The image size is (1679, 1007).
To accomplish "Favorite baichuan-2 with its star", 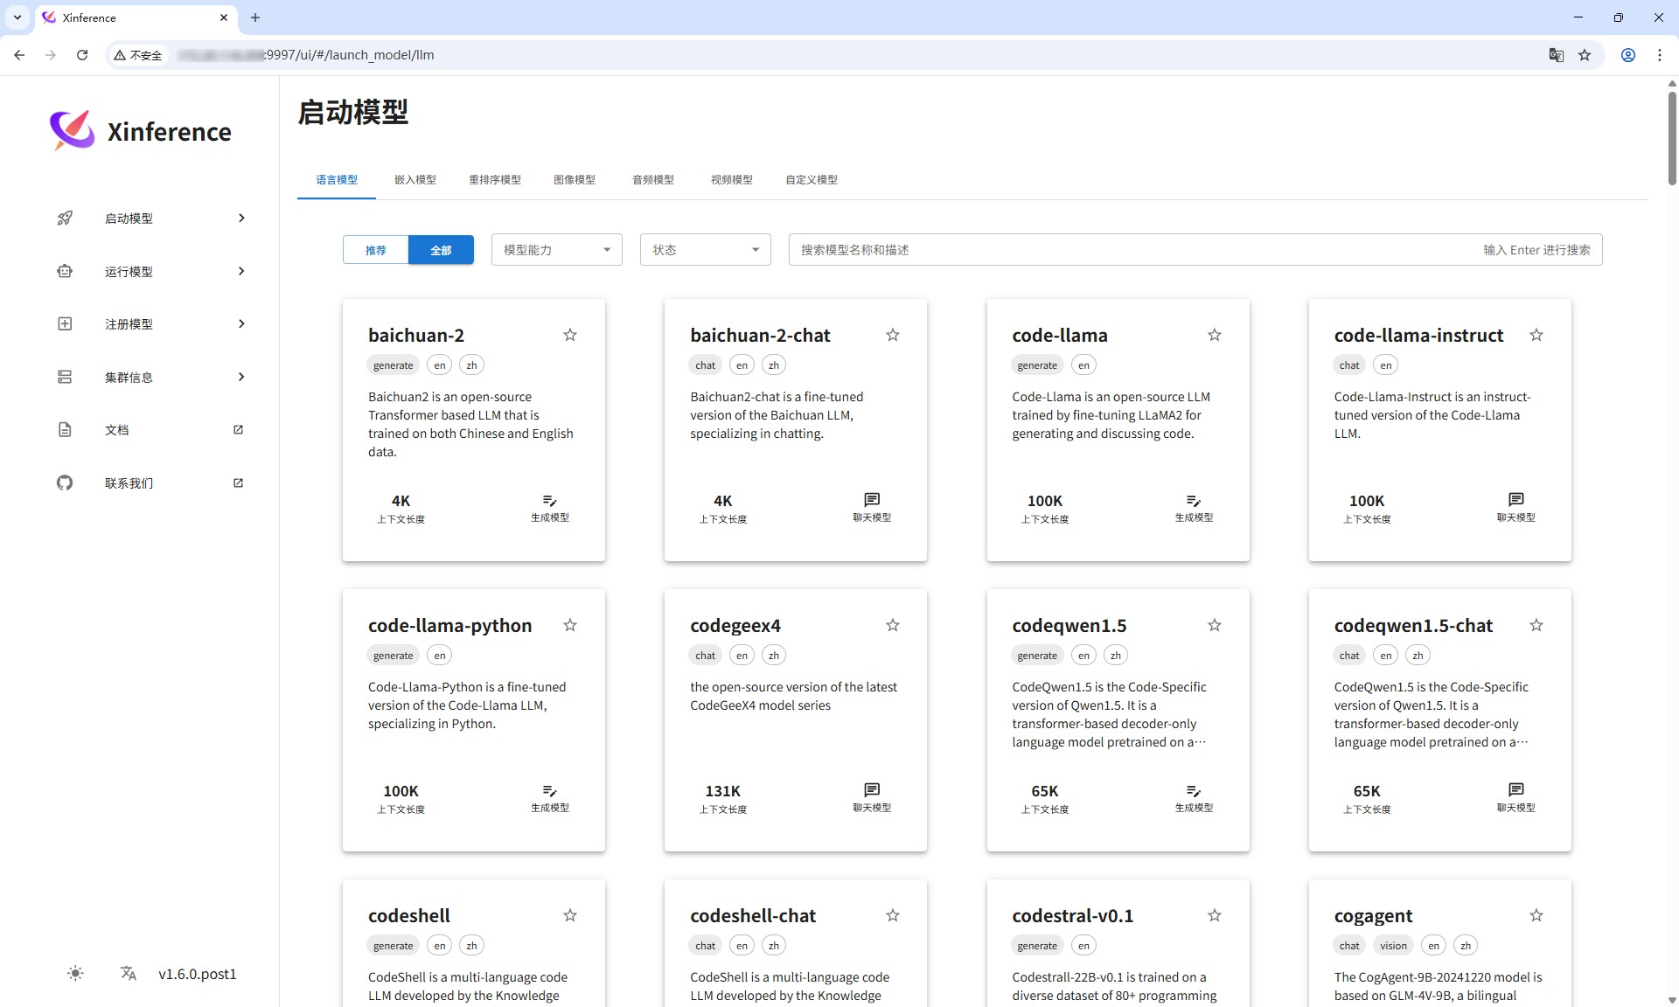I will tap(570, 335).
